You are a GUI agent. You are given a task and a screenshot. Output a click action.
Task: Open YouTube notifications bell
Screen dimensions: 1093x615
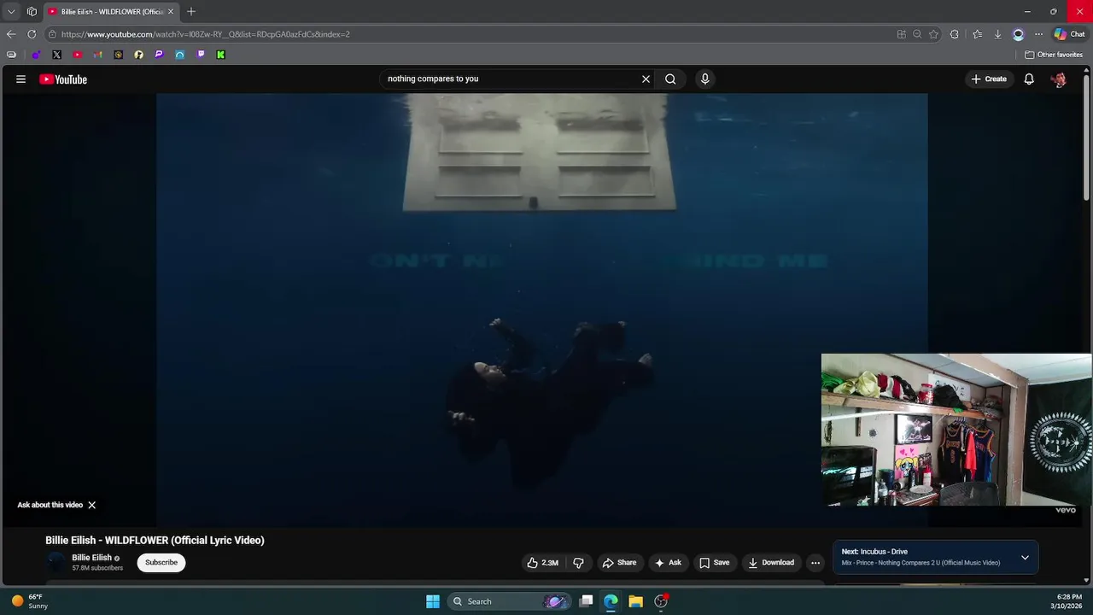tap(1029, 79)
